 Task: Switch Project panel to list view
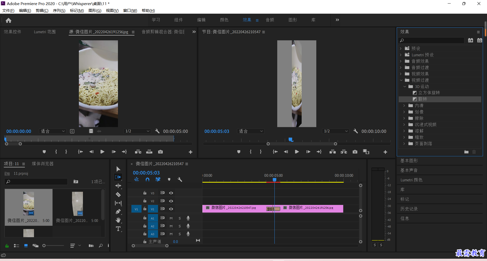pyautogui.click(x=16, y=246)
